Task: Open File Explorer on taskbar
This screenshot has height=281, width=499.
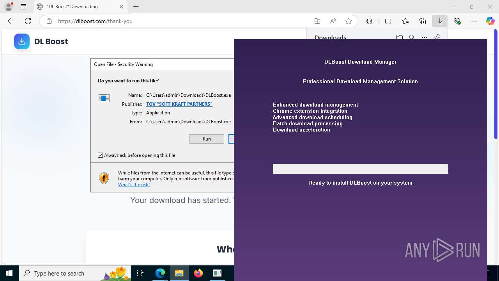Action: [x=179, y=273]
